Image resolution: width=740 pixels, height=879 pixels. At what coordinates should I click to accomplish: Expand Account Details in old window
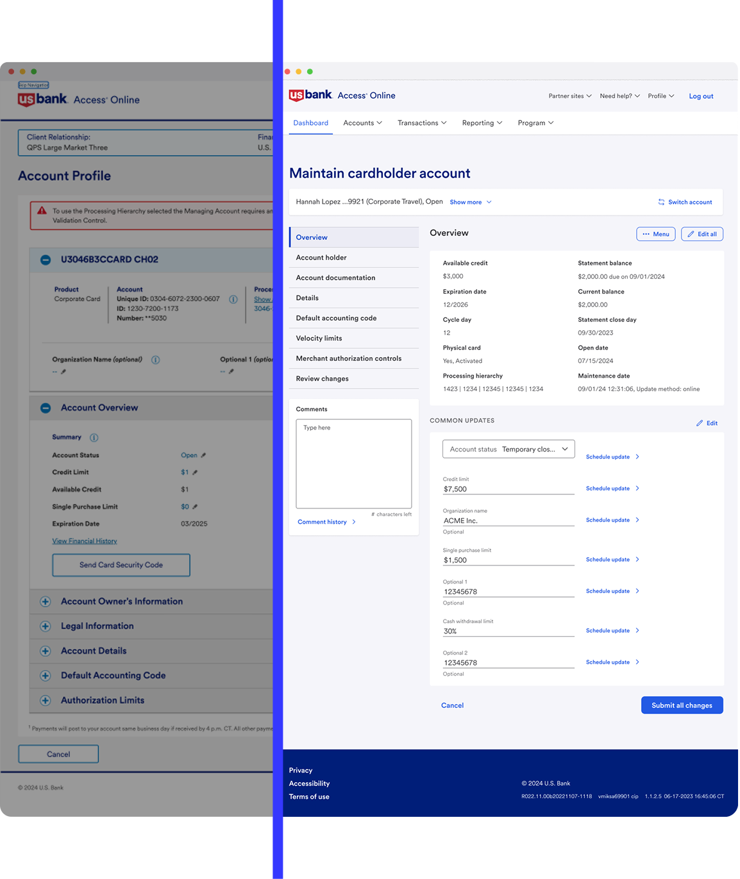tap(46, 651)
